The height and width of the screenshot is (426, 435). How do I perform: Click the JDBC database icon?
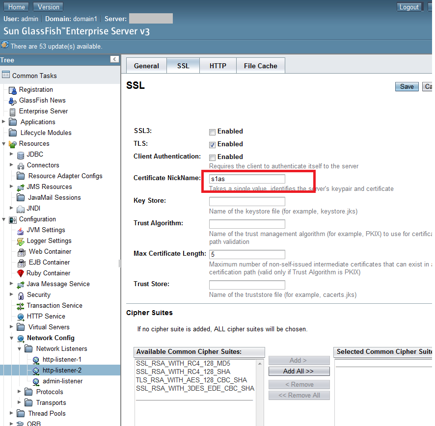coord(21,155)
